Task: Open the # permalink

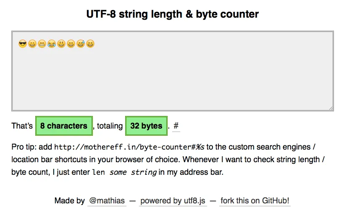Action: [176, 126]
